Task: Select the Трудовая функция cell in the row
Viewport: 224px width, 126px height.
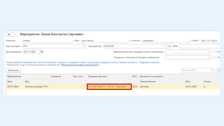Action: coord(109,87)
